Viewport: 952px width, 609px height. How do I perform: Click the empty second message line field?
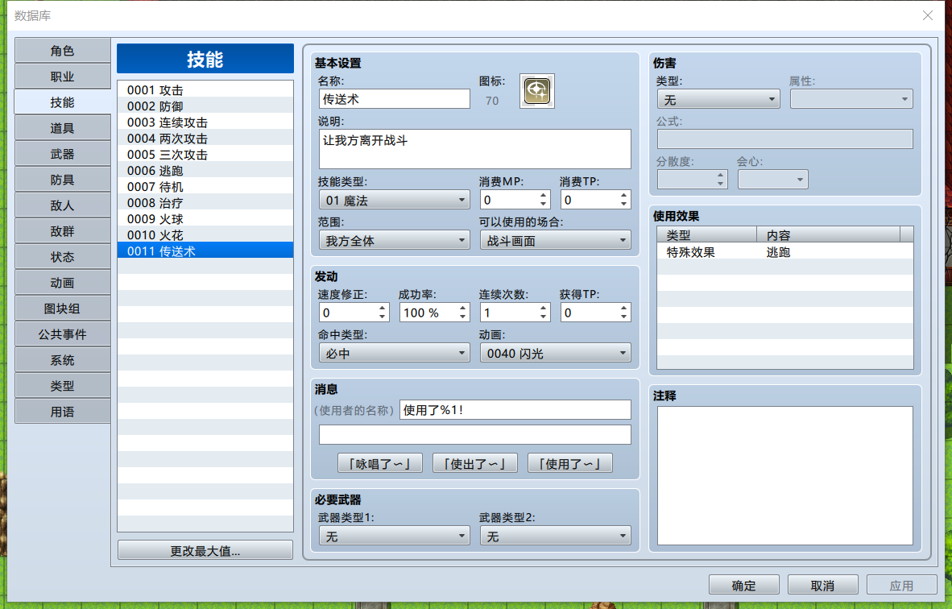tap(474, 435)
